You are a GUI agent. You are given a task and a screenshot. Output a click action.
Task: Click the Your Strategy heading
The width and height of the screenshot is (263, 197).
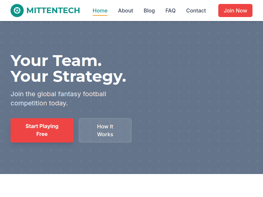pos(68,77)
